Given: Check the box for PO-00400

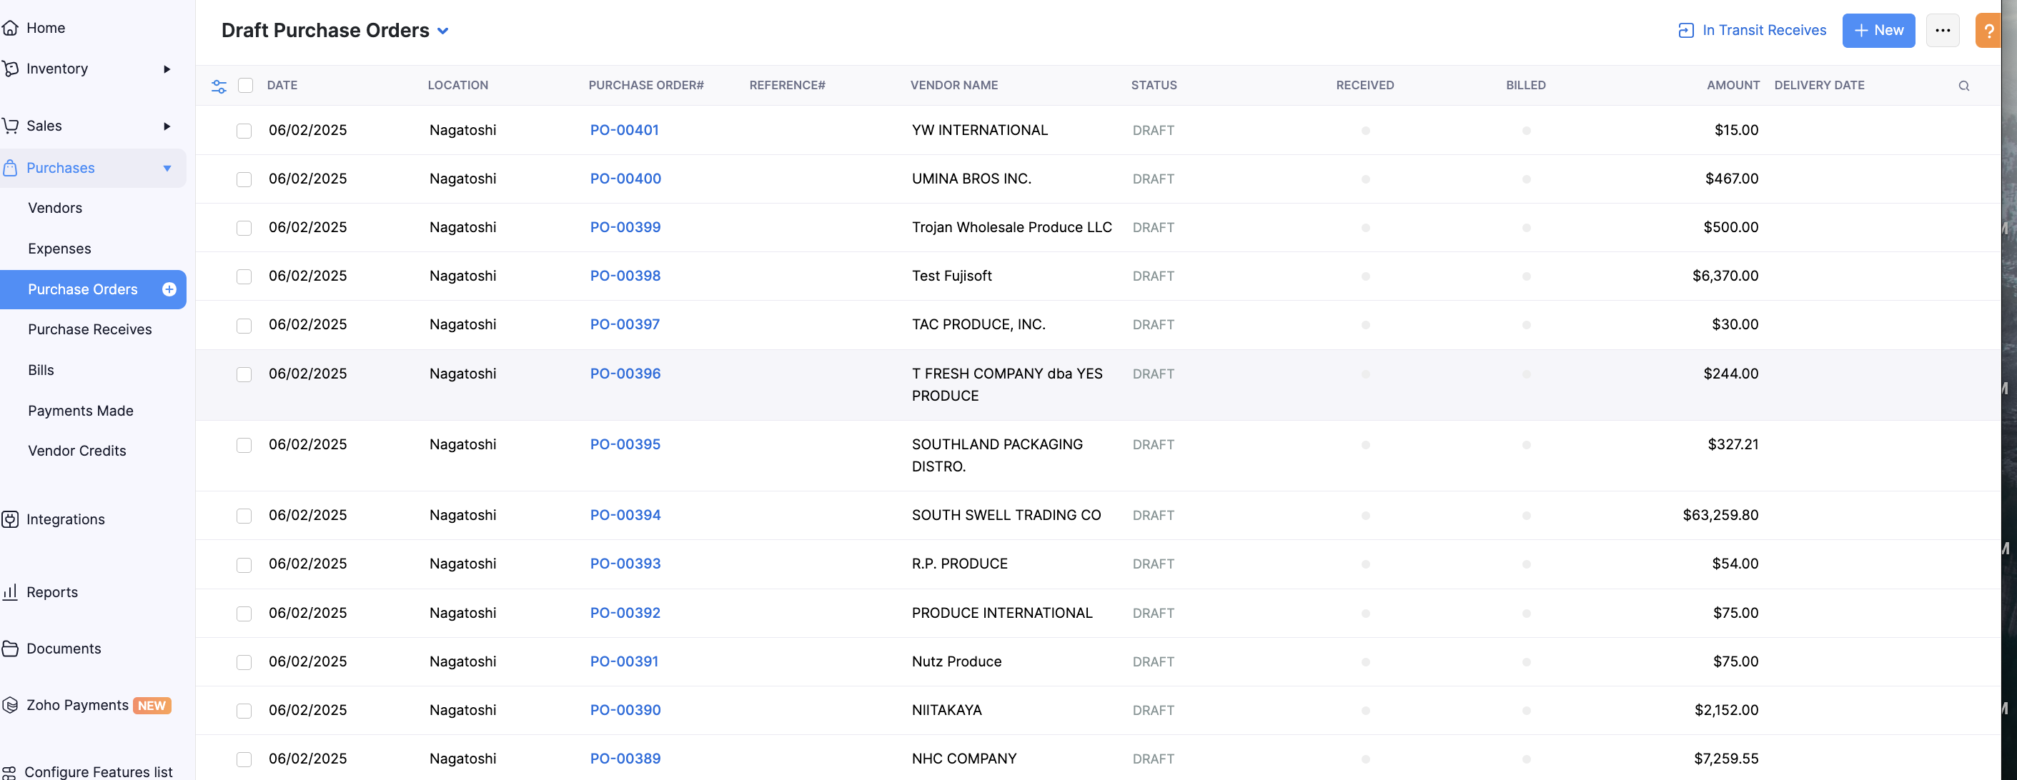Looking at the screenshot, I should click(244, 179).
